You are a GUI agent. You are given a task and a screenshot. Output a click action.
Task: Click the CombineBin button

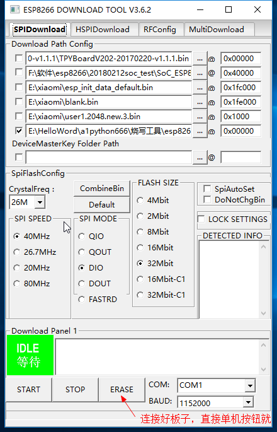(x=102, y=189)
